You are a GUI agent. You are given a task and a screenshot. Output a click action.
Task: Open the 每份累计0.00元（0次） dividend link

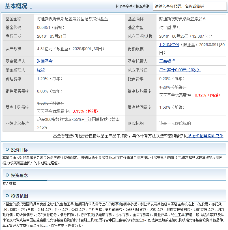coord(180,70)
